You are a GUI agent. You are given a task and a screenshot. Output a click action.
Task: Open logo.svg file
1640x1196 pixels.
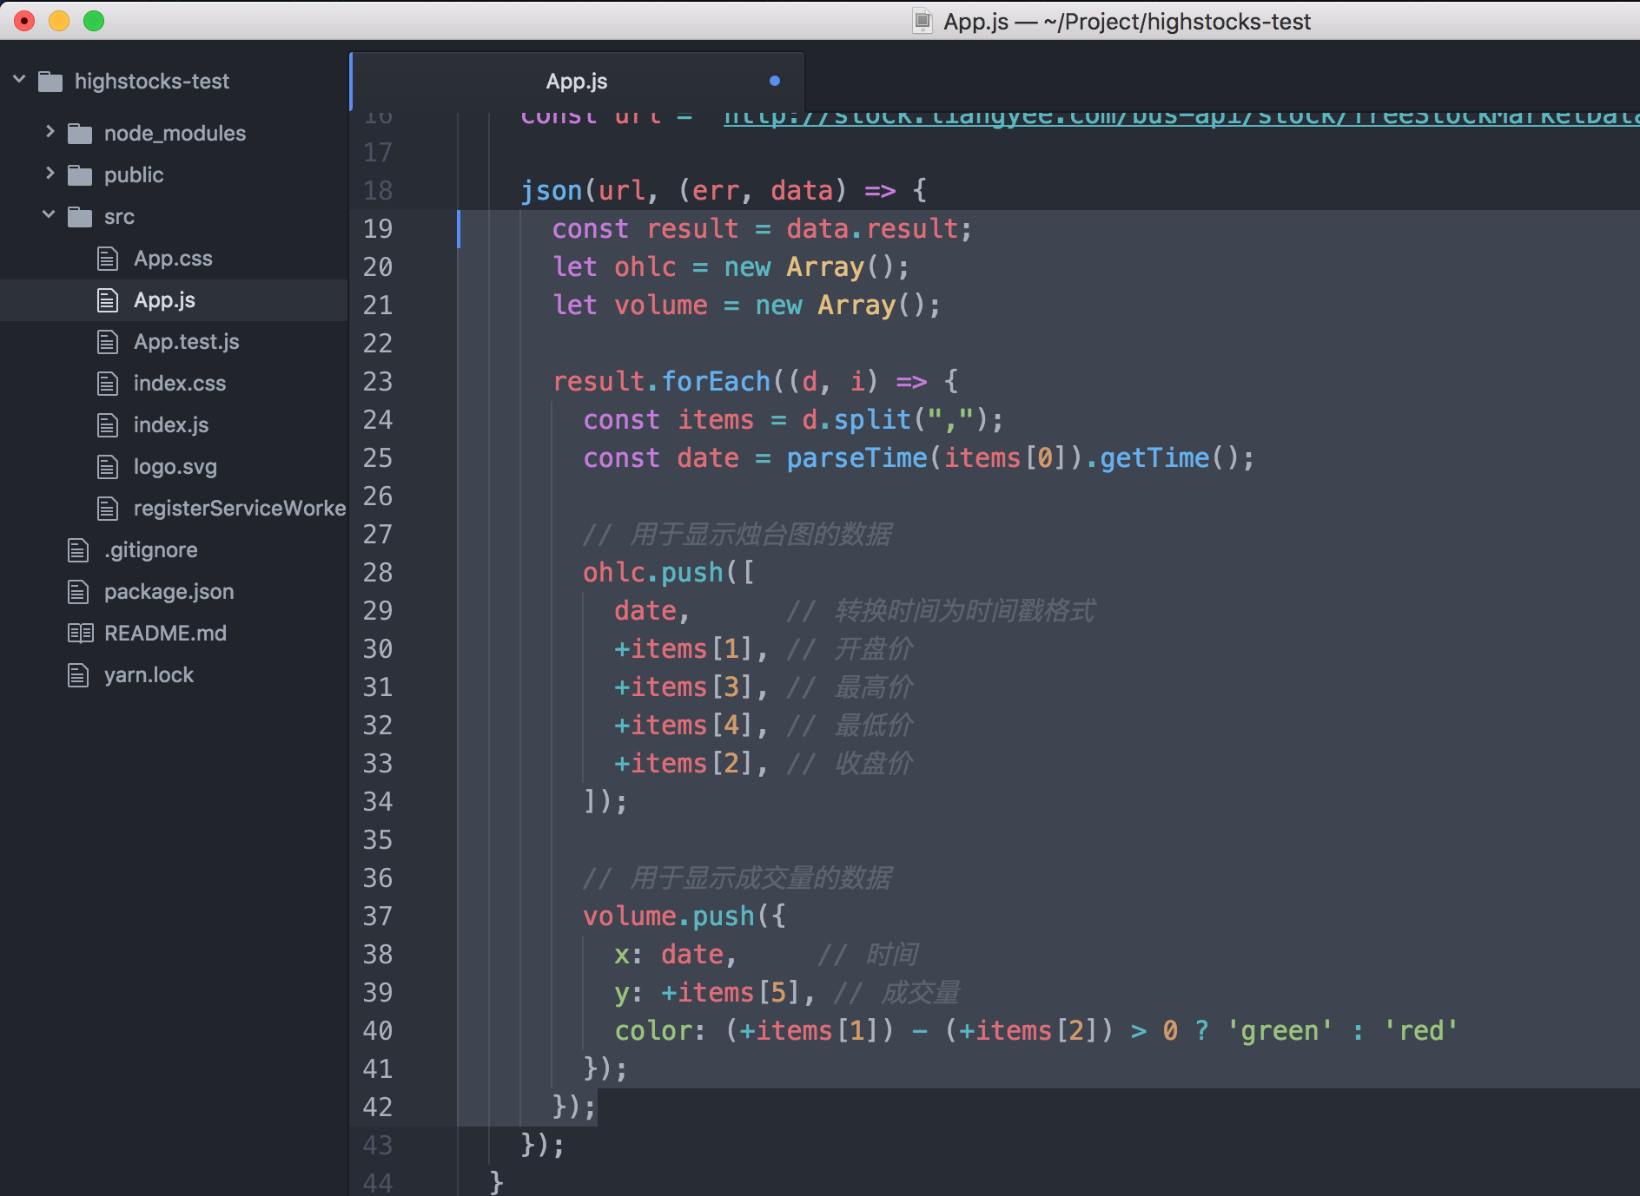[175, 467]
